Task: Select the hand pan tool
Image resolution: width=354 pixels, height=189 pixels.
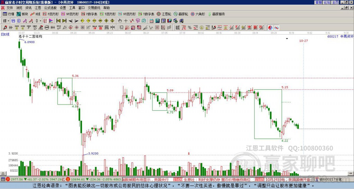Action: (x=120, y=21)
